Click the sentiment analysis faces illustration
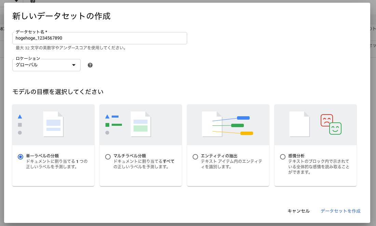Screen dimensions: 376x226 (x=331, y=124)
